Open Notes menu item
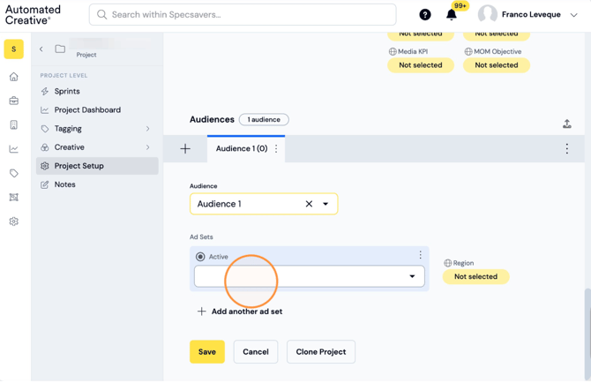This screenshot has height=383, width=591. point(97,184)
